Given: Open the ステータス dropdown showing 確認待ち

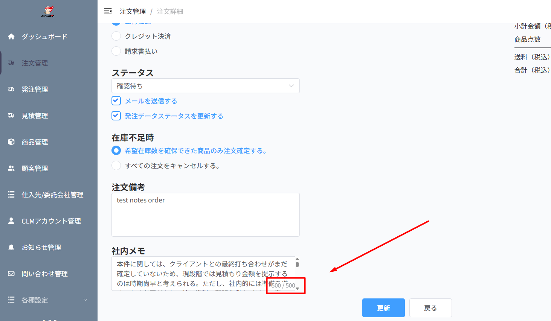Looking at the screenshot, I should (205, 86).
